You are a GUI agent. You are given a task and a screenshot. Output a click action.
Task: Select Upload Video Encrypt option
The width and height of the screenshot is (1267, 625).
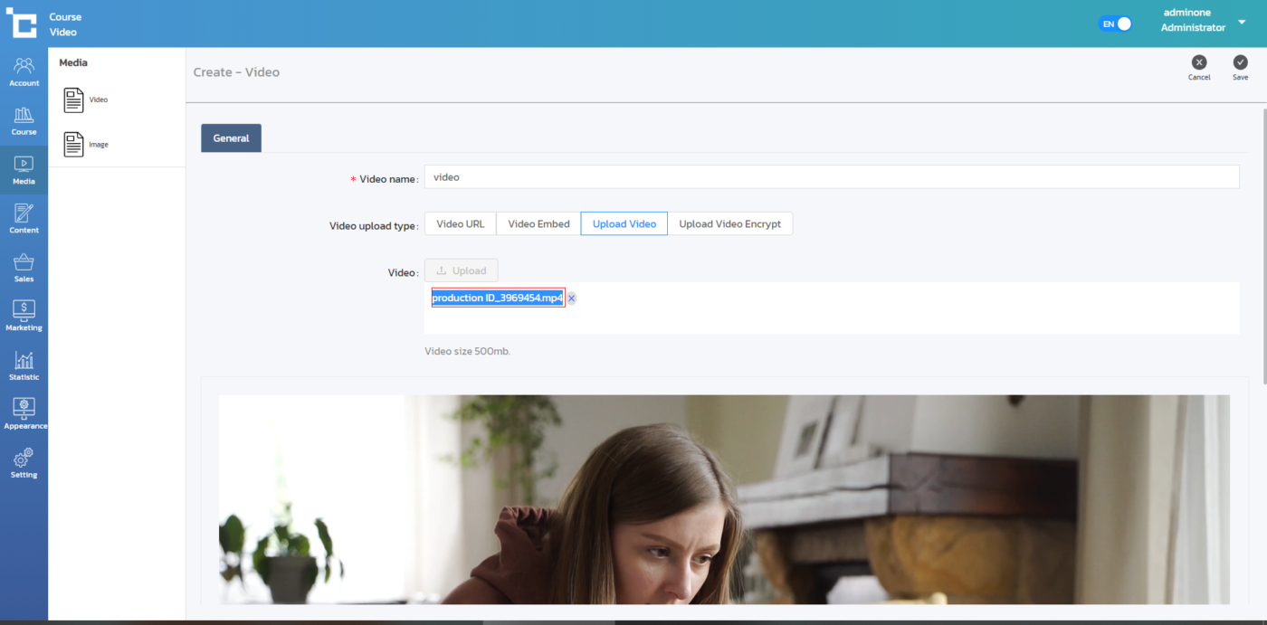click(729, 224)
